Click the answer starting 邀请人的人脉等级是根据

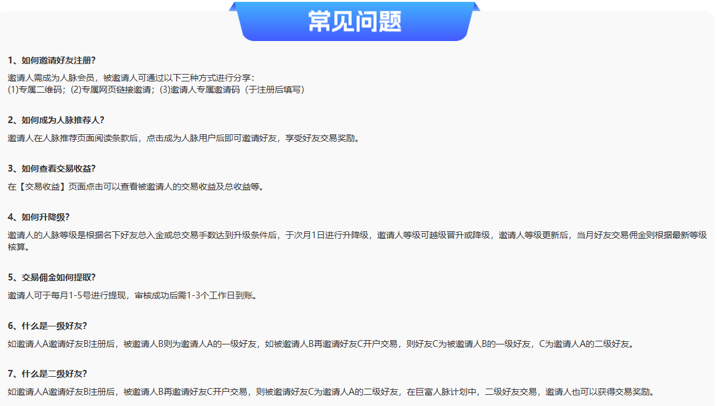357,241
